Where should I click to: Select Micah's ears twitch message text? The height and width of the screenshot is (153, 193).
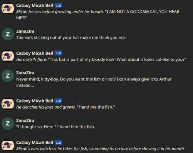[x=100, y=149]
